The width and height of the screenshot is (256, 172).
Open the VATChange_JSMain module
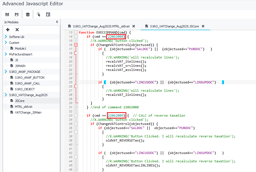click(x=28, y=112)
